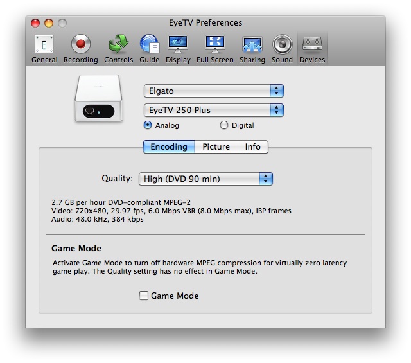411x363 pixels.
Task: Click the 'Audio: 48.0 kHz, 384 kbps' text
Action: (x=98, y=219)
